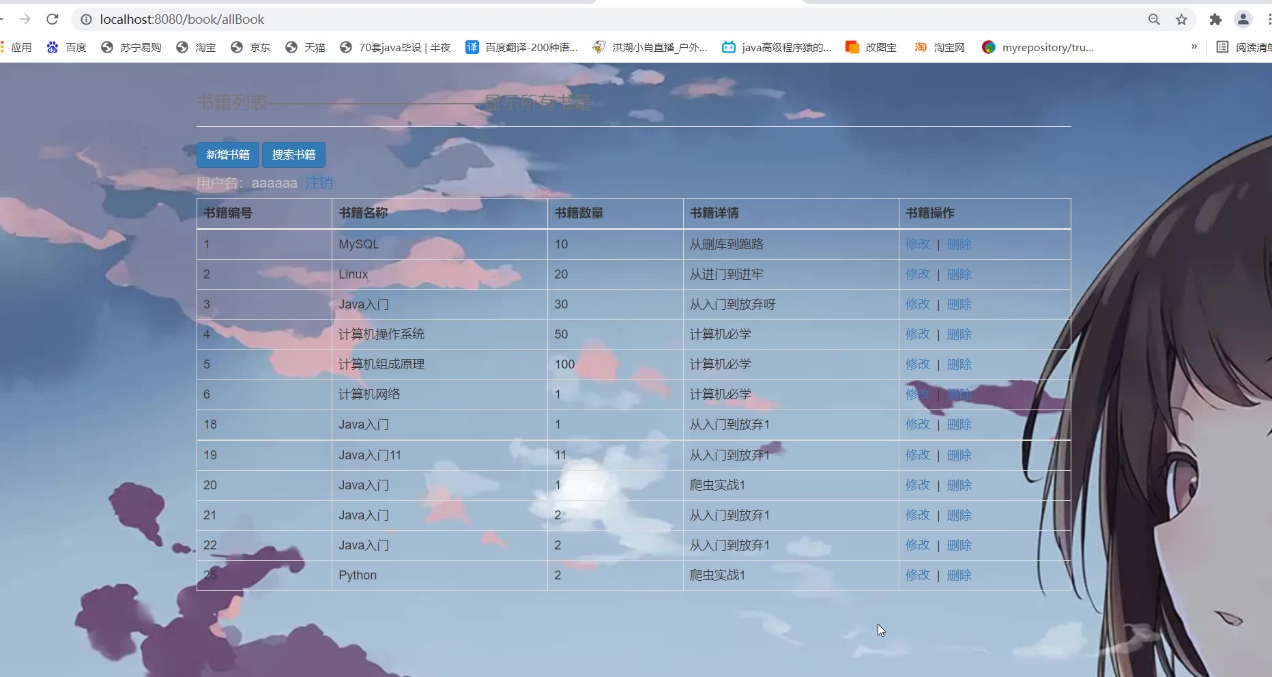
Task: Reload the page with the refresh icon
Action: pos(53,19)
